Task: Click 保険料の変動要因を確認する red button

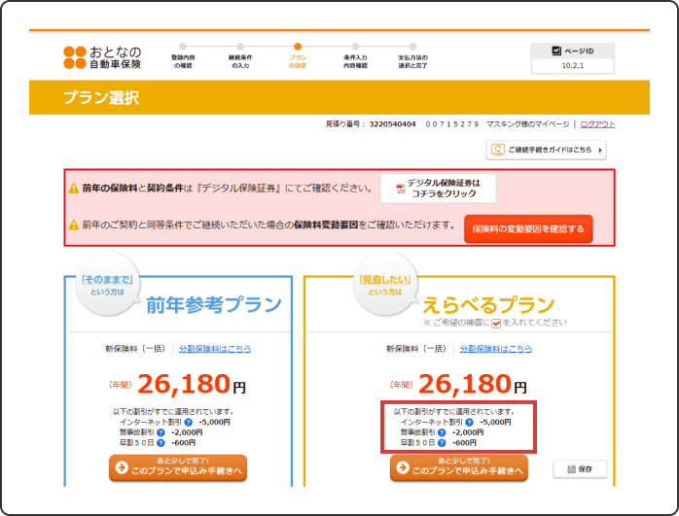Action: coord(528,228)
